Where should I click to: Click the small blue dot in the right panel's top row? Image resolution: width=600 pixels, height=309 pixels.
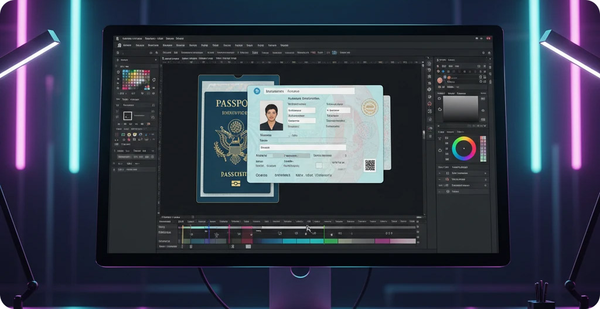pos(443,71)
